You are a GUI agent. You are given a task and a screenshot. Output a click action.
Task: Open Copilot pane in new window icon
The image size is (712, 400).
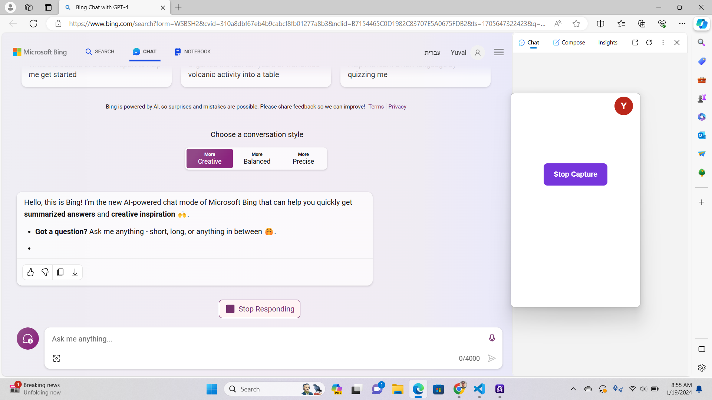pos(635,43)
